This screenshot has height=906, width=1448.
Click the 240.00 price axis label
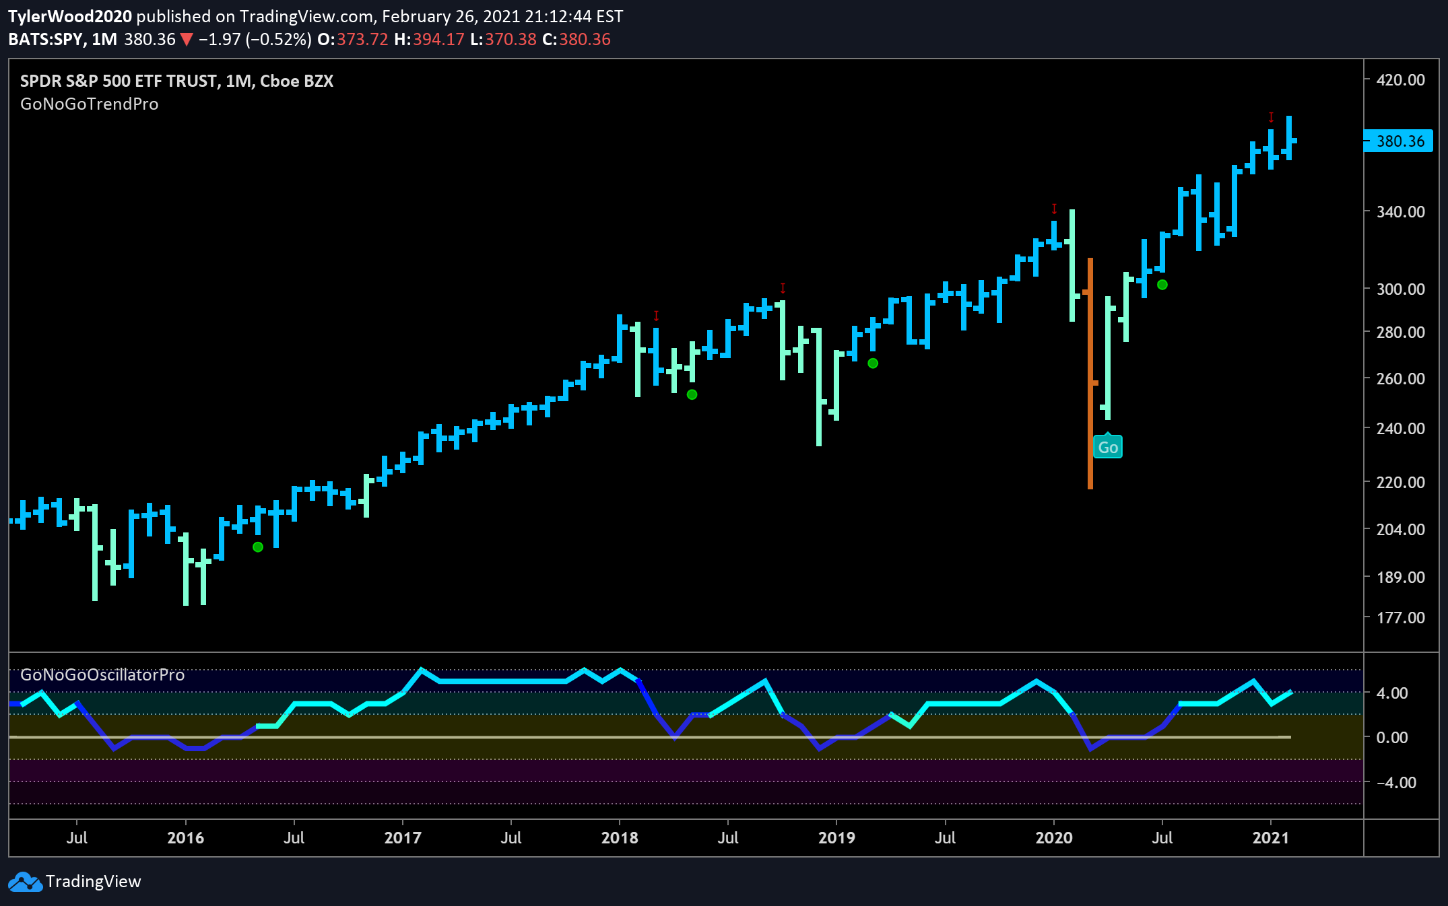coord(1401,429)
